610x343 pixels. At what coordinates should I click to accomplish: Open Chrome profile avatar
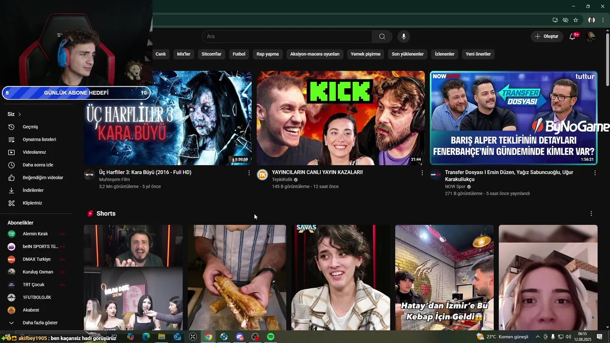click(x=591, y=20)
